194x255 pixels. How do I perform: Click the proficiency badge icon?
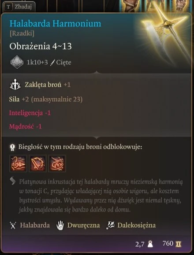pos(12,147)
